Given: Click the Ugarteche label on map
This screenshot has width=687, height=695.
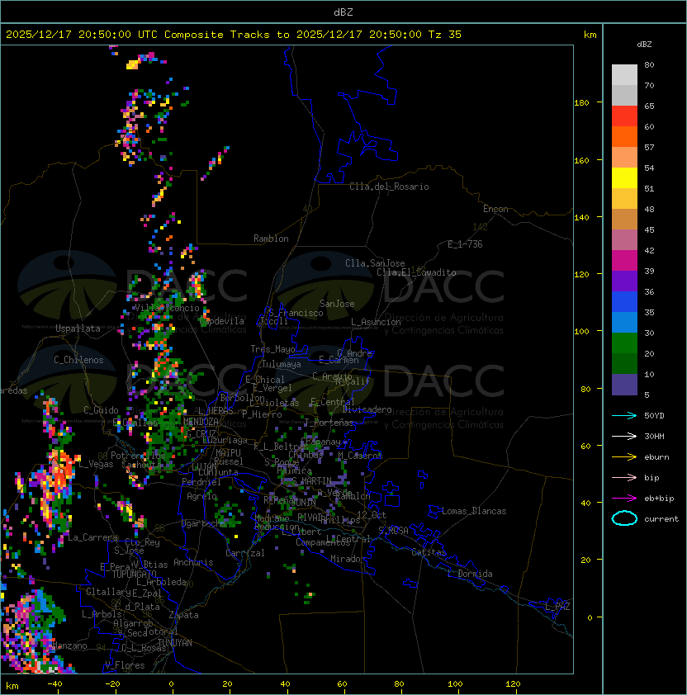Looking at the screenshot, I should pos(204,523).
